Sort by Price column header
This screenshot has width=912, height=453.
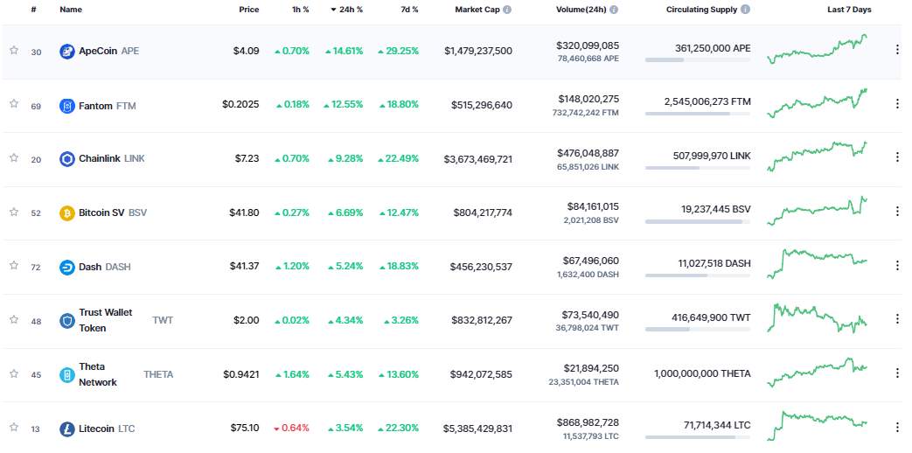tap(249, 10)
